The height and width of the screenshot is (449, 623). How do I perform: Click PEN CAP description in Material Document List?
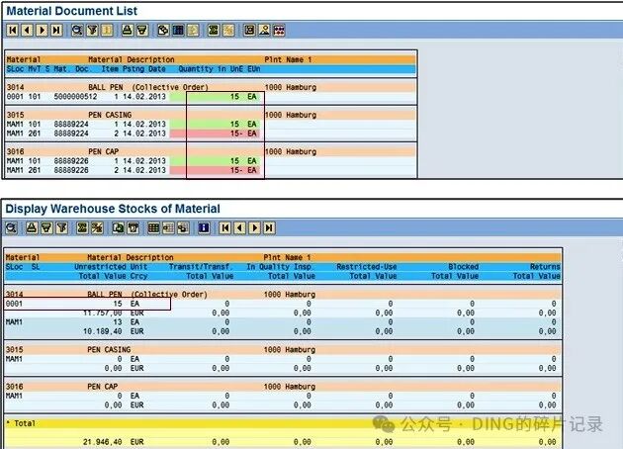[103, 151]
